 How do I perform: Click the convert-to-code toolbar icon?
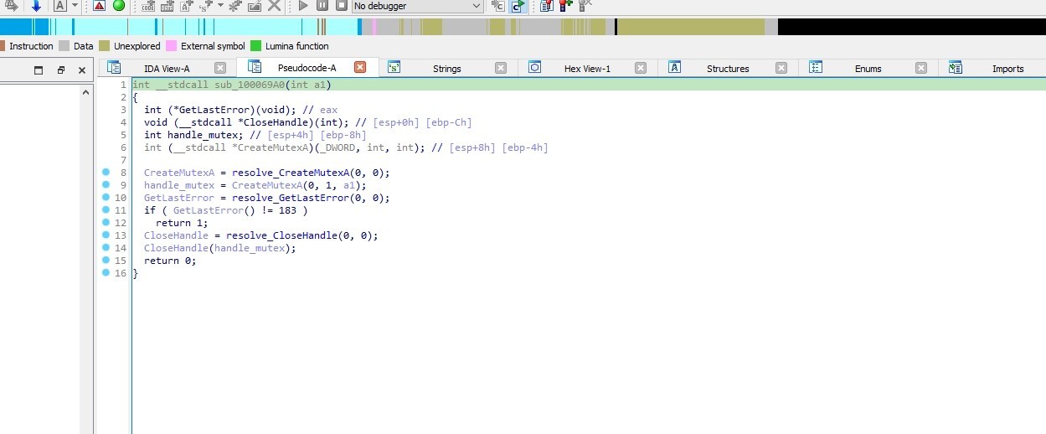click(x=147, y=6)
